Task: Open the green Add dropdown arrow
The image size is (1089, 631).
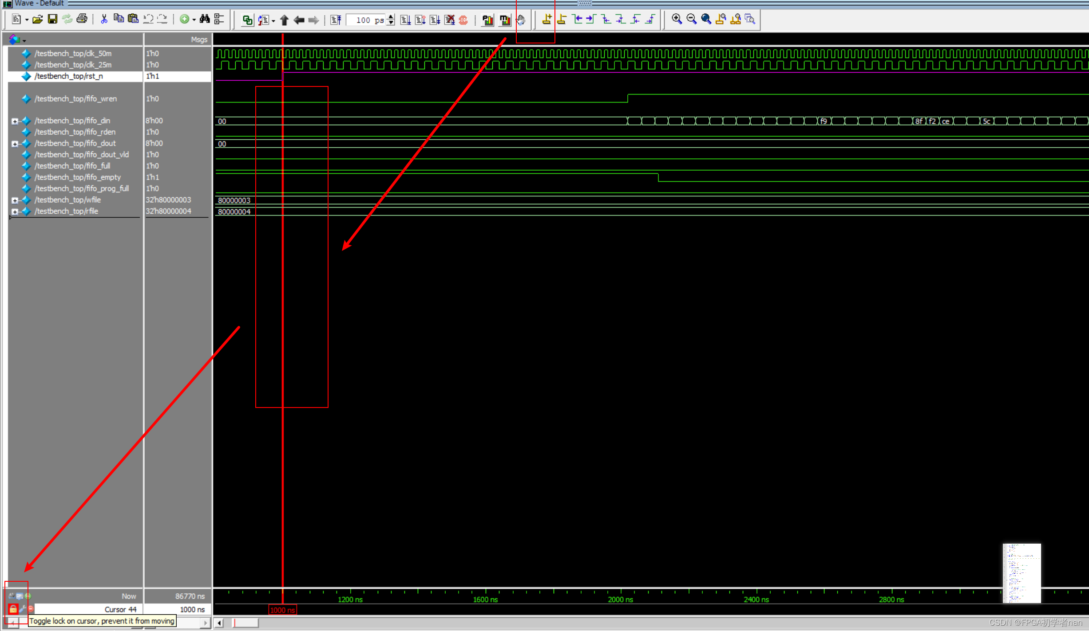Action: [194, 20]
